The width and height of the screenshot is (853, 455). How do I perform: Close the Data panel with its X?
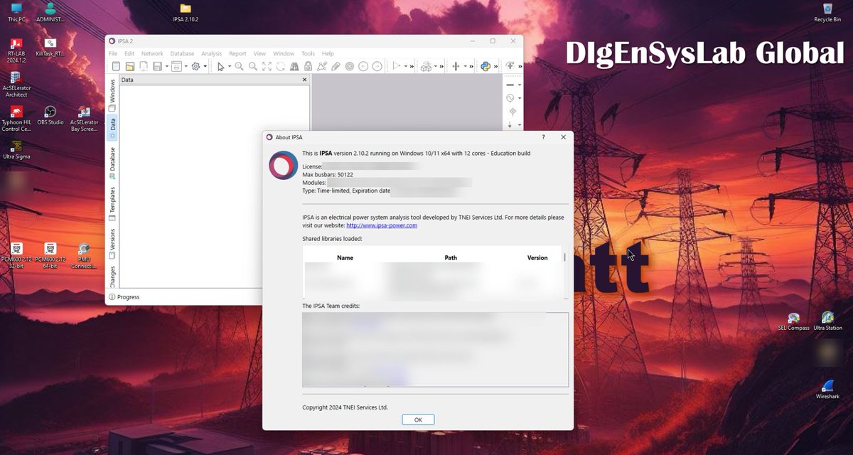(305, 80)
